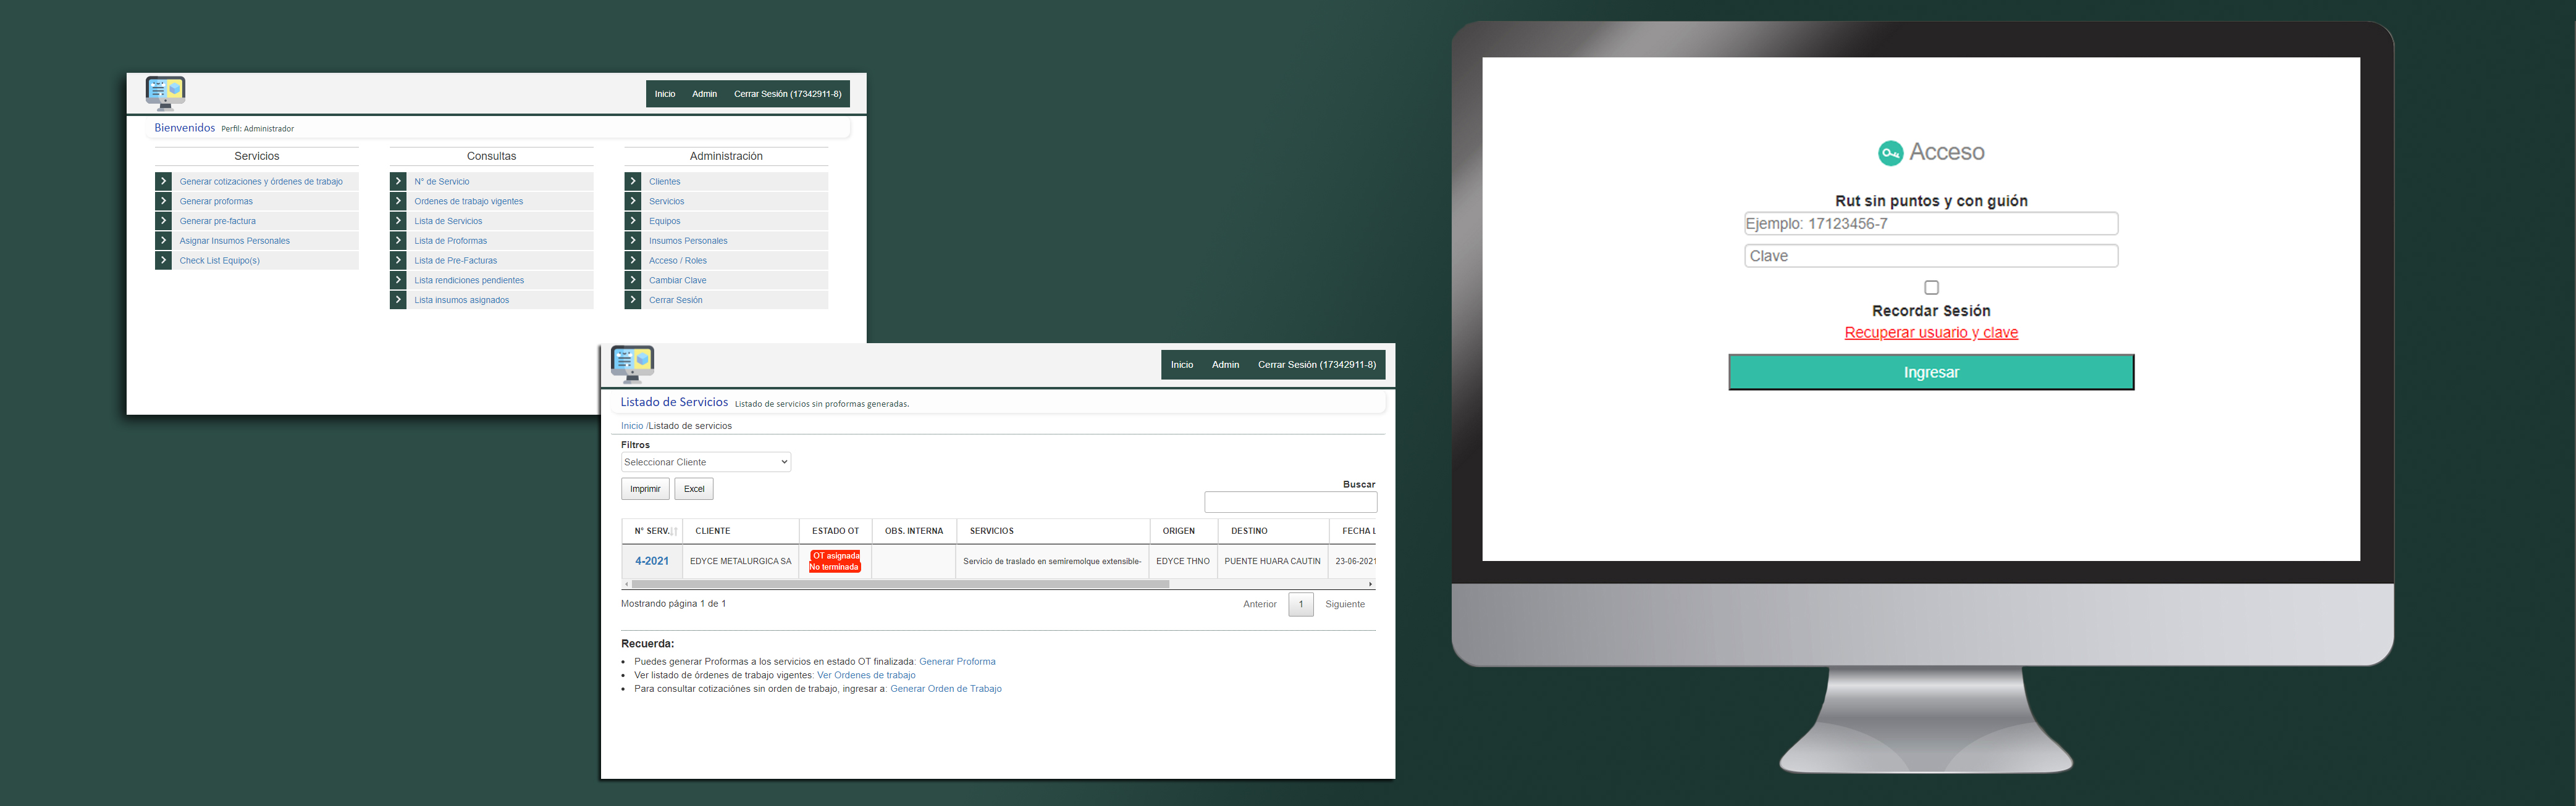Click arrow icon beside Generar proformas

[164, 201]
